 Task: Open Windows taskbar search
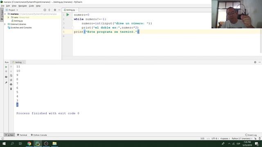point(12,143)
